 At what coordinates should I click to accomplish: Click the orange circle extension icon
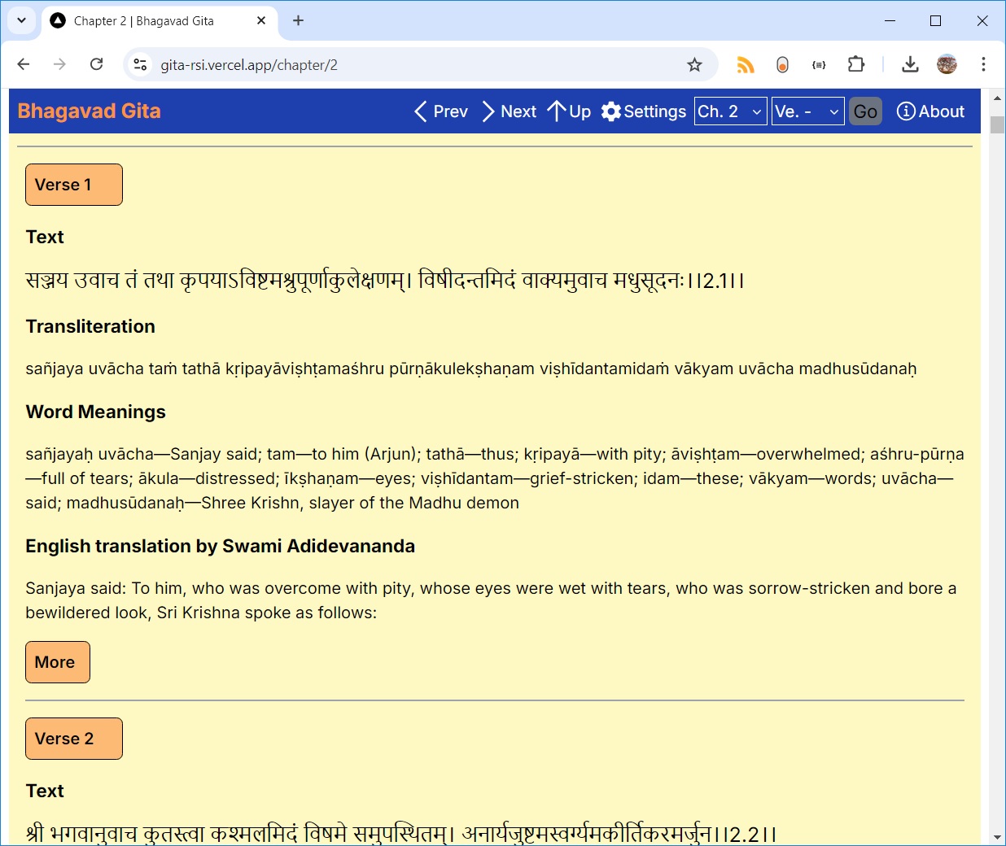(x=782, y=64)
